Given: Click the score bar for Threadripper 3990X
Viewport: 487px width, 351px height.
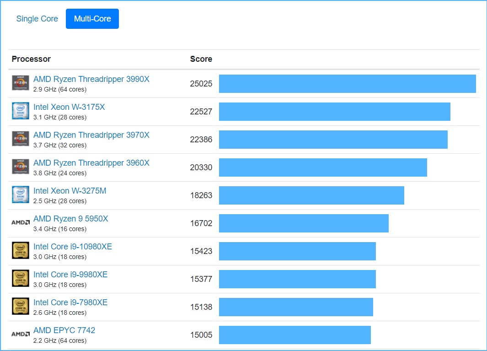Looking at the screenshot, I should click(347, 84).
